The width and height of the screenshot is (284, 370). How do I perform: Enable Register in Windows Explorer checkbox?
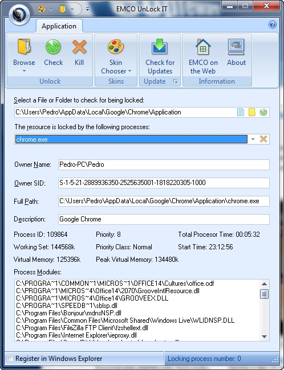point(10,359)
